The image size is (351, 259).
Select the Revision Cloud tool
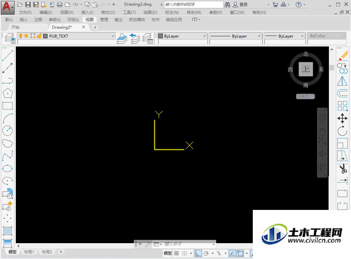point(8,143)
